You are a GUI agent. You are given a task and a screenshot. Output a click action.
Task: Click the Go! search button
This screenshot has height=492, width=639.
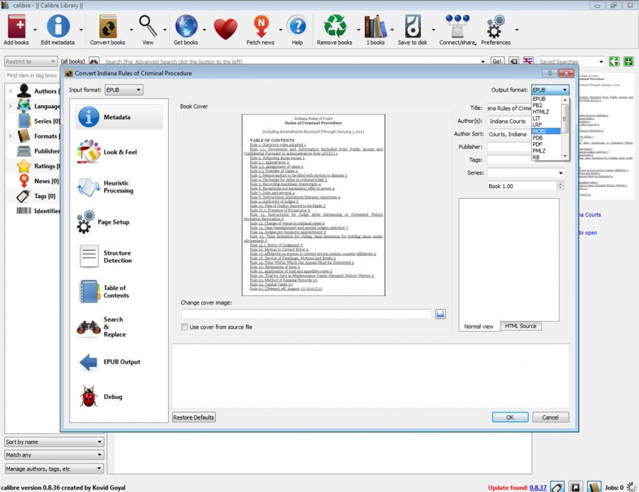pos(497,61)
